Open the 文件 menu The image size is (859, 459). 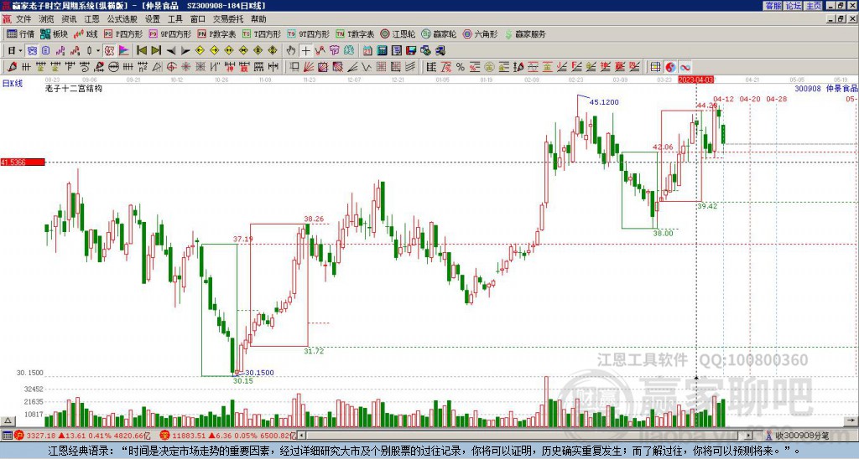pos(23,19)
